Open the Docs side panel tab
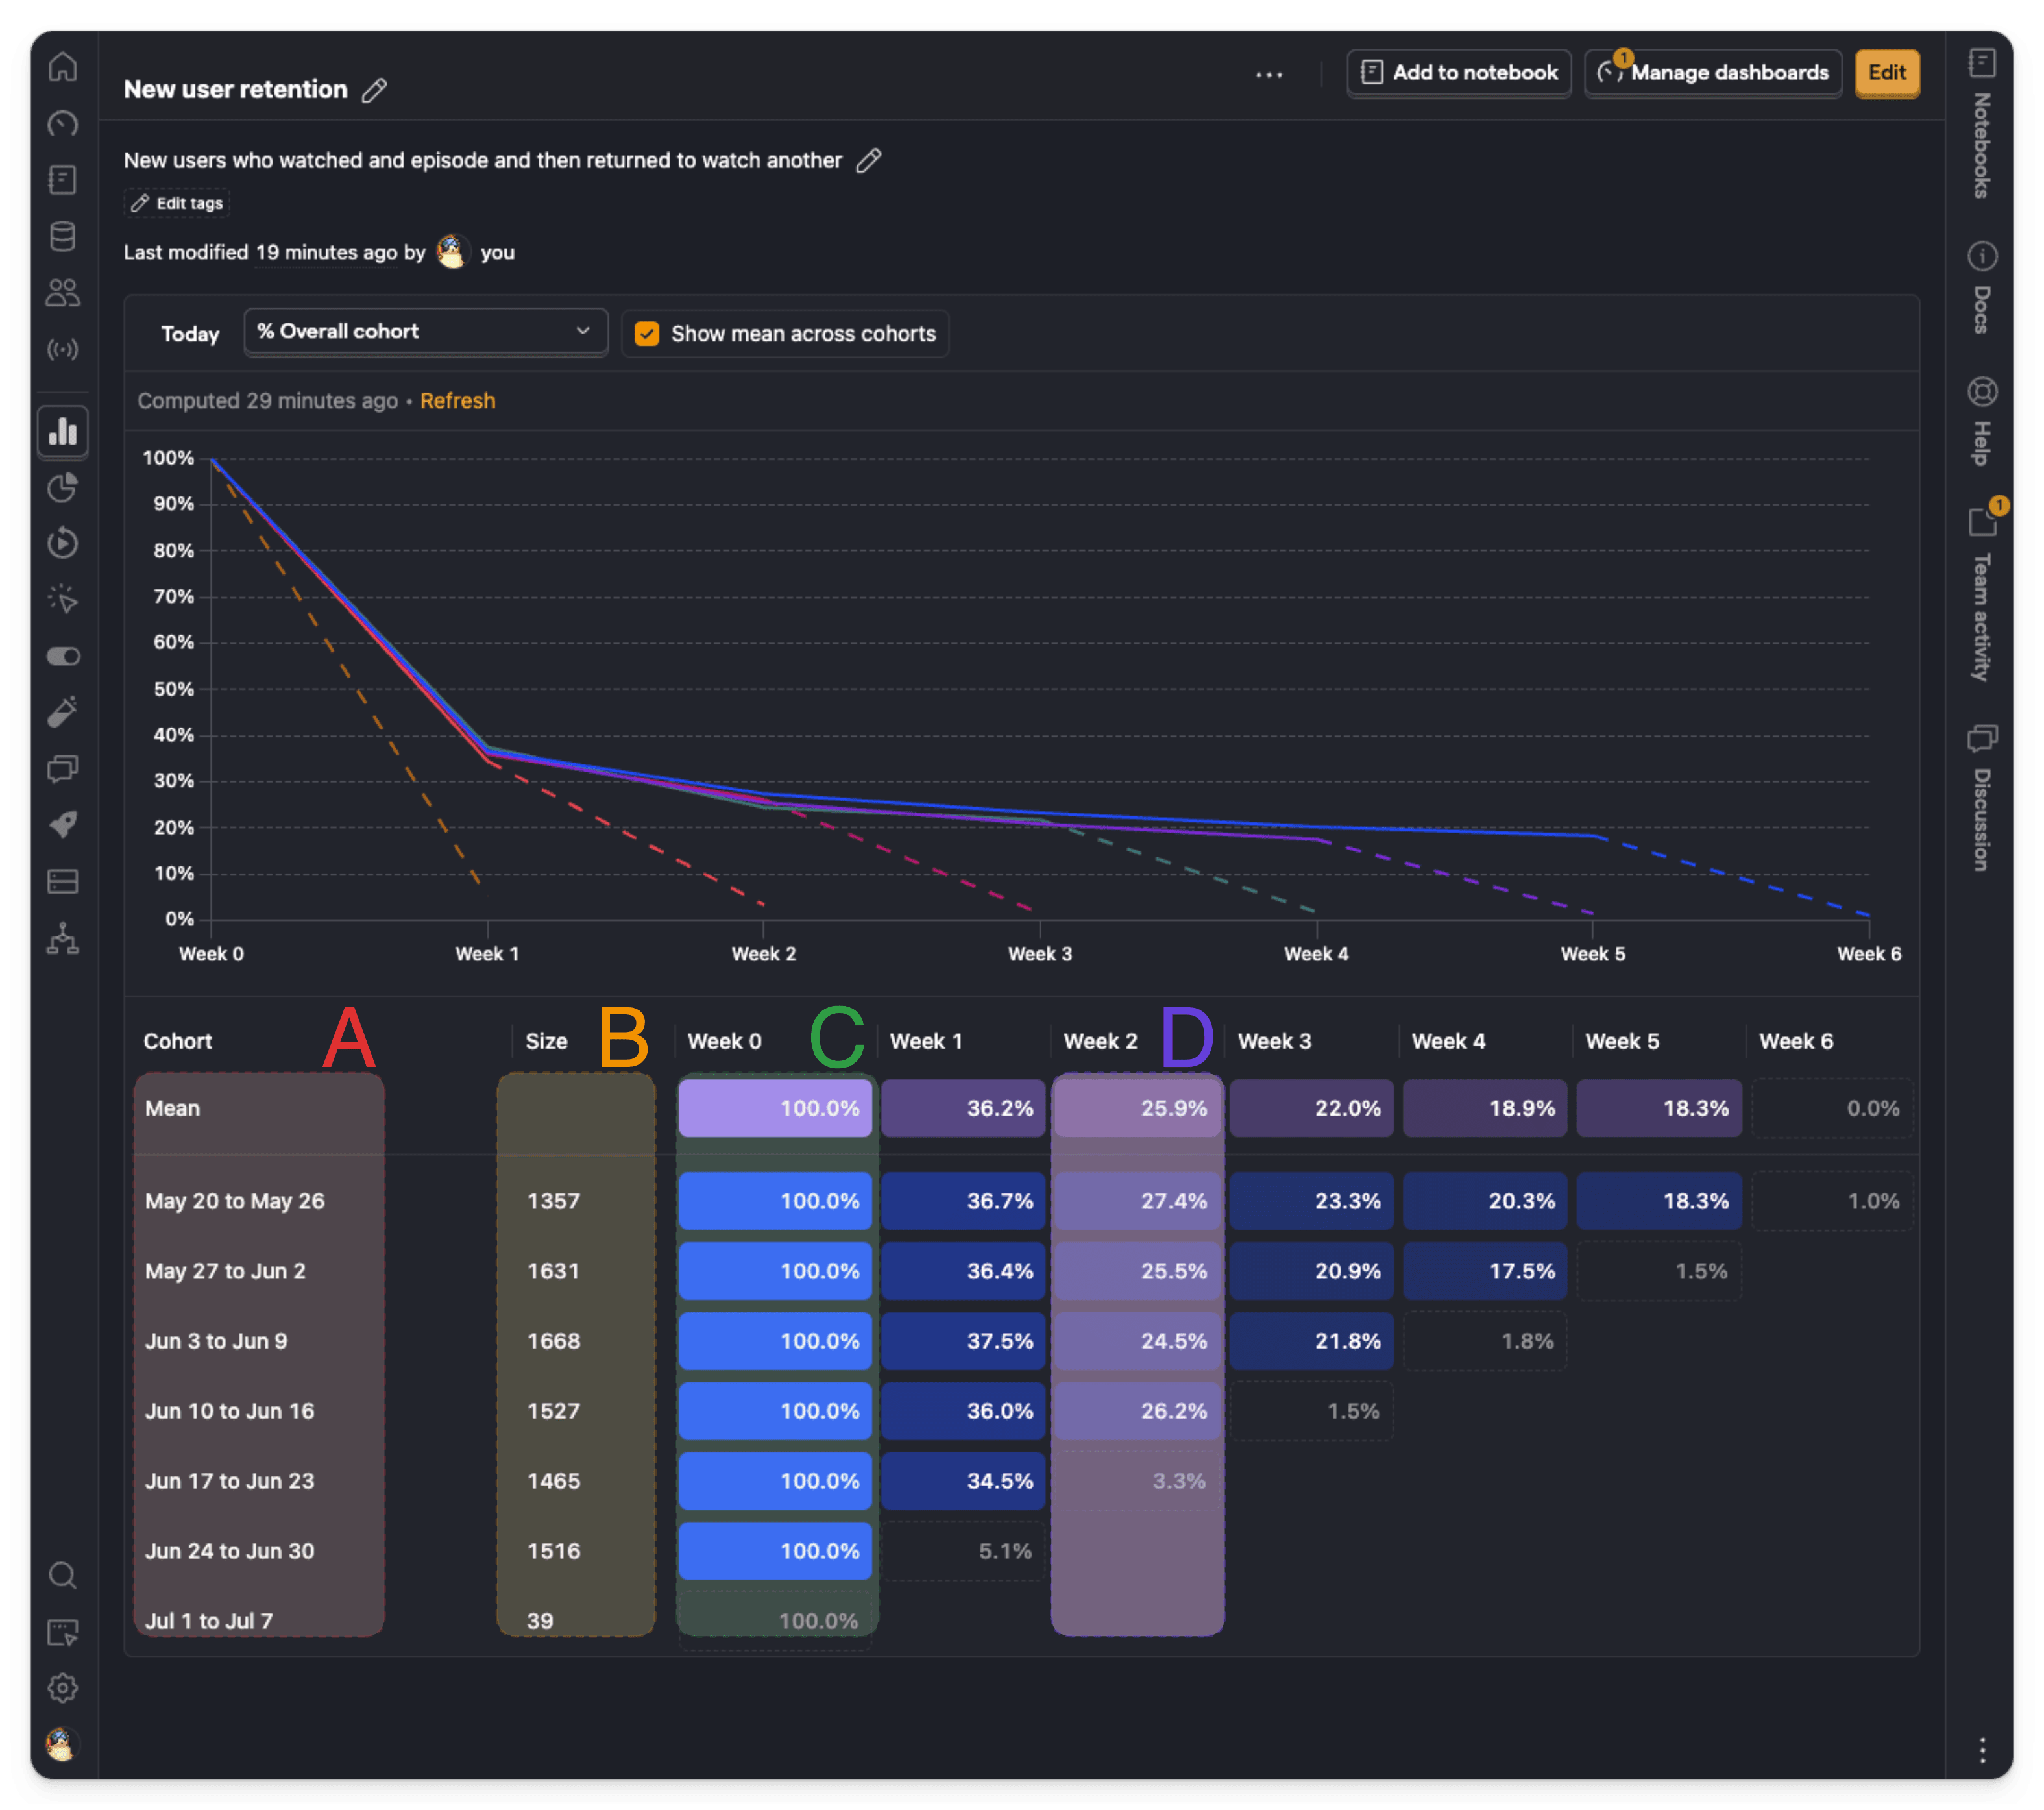This screenshot has width=2044, height=1810. (x=1982, y=287)
